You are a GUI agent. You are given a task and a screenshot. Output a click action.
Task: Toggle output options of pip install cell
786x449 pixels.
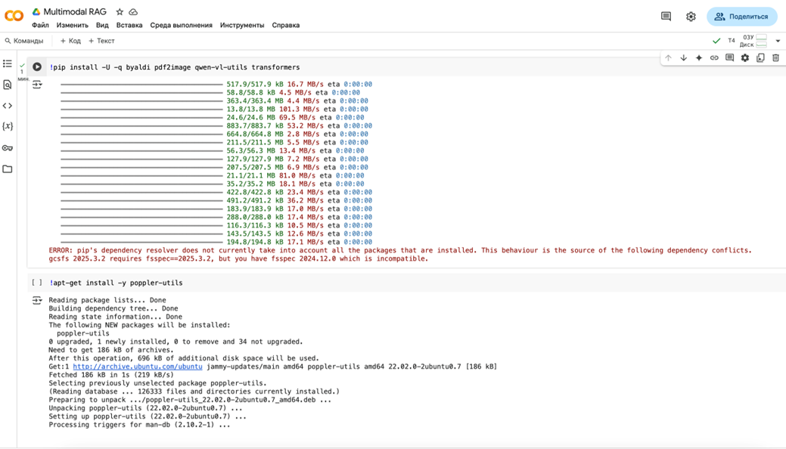pos(37,85)
